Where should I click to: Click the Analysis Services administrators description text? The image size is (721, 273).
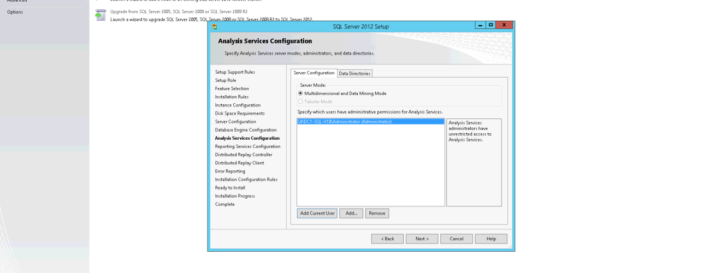click(470, 131)
